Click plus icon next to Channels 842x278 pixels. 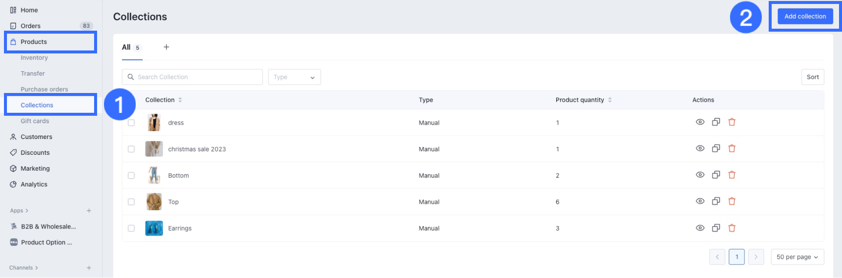(89, 268)
